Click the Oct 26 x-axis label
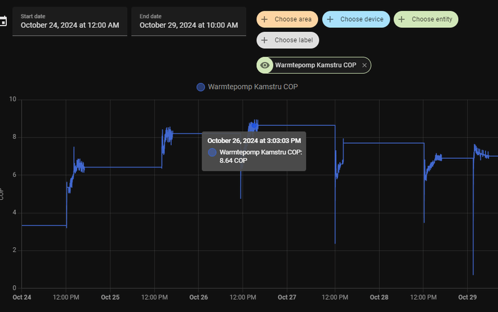 click(199, 297)
